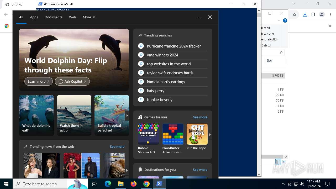
Task: Click See more for Trending news
Action: [117, 146]
